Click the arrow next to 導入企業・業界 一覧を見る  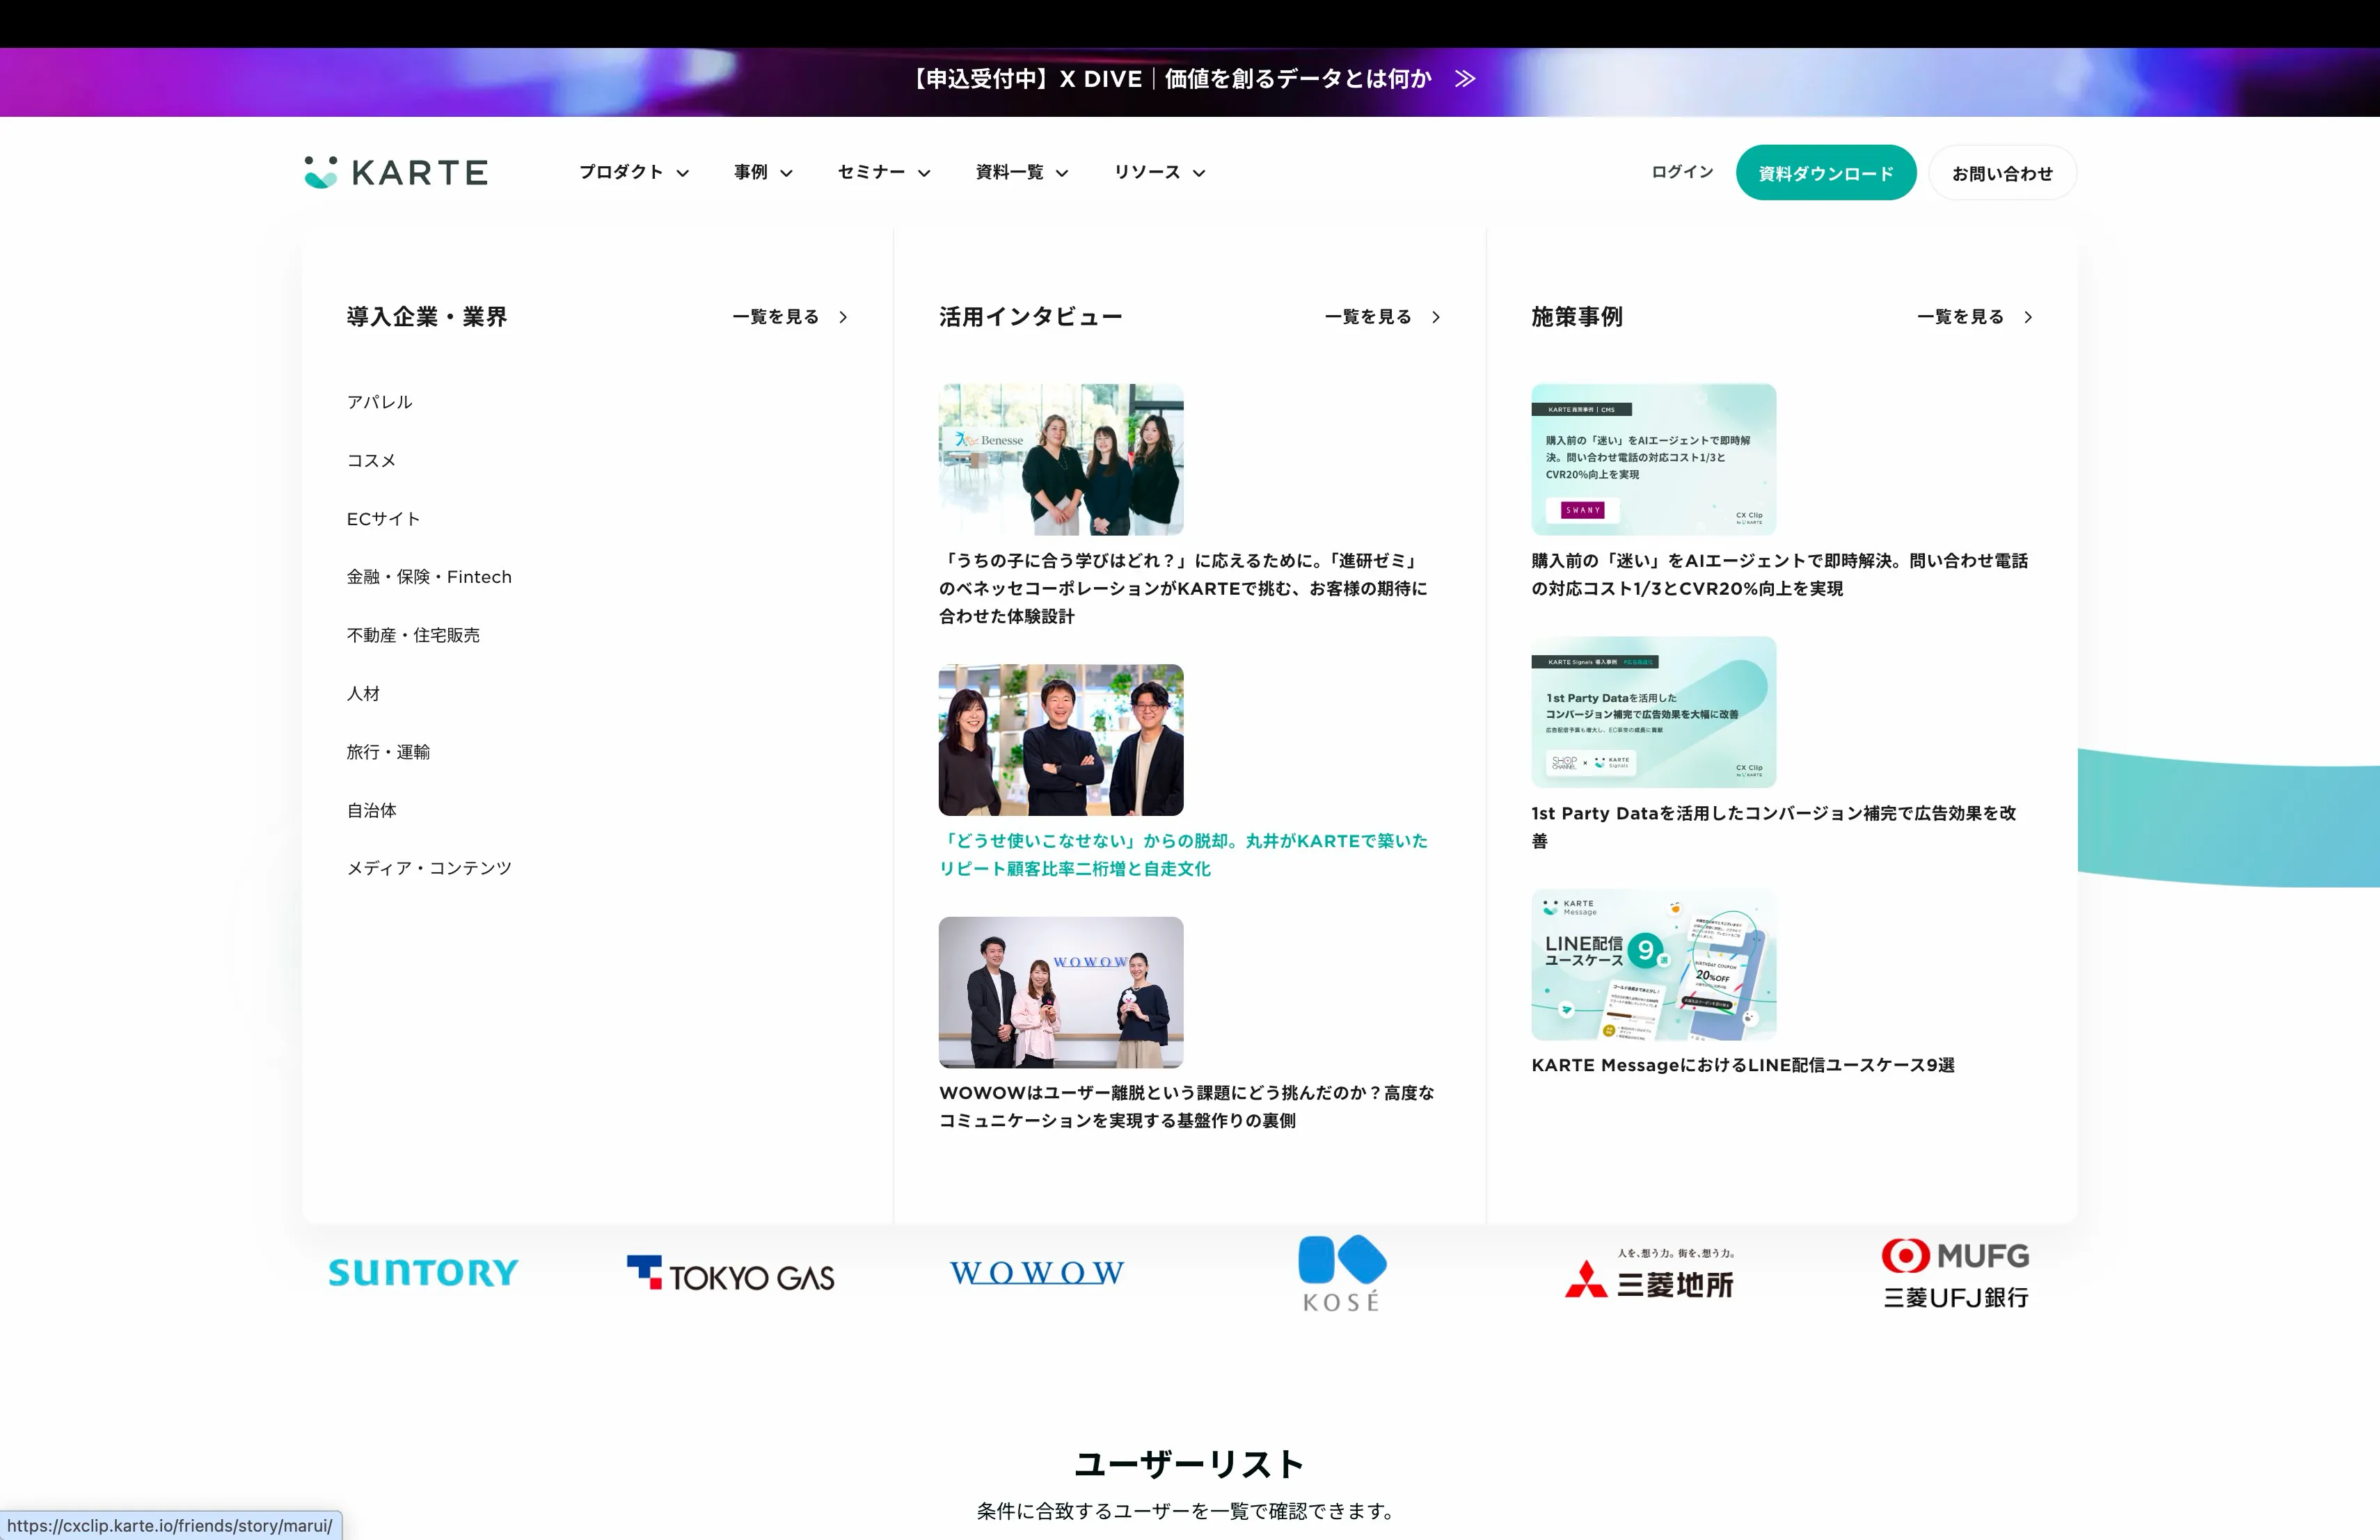pyautogui.click(x=843, y=316)
